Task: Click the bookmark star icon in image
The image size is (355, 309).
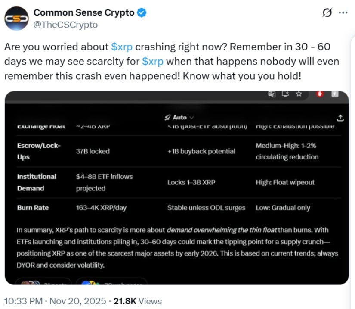Action: pos(299,94)
